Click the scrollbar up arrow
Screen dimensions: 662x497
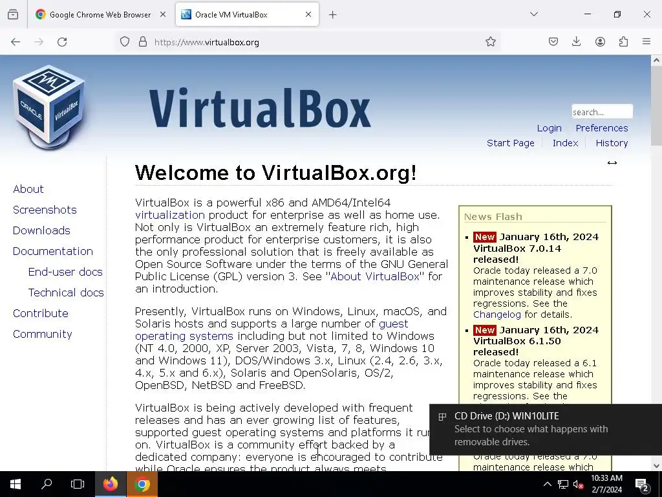coord(656,60)
